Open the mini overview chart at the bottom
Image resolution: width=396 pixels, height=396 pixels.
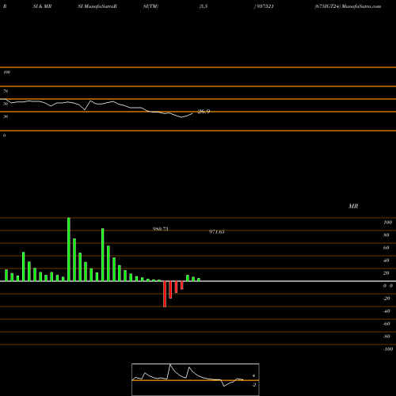click(196, 379)
